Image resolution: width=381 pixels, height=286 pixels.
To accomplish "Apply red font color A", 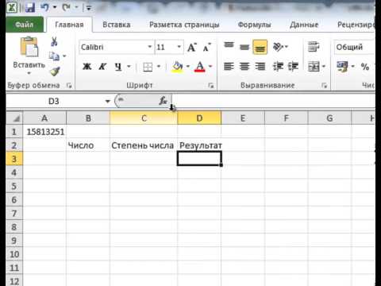I will click(200, 67).
